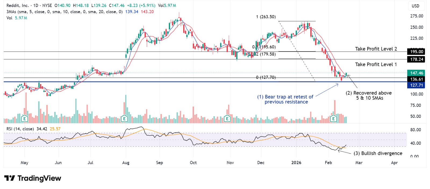Click the earnings 'E' marker at August
430x189 pixels.
[124, 118]
